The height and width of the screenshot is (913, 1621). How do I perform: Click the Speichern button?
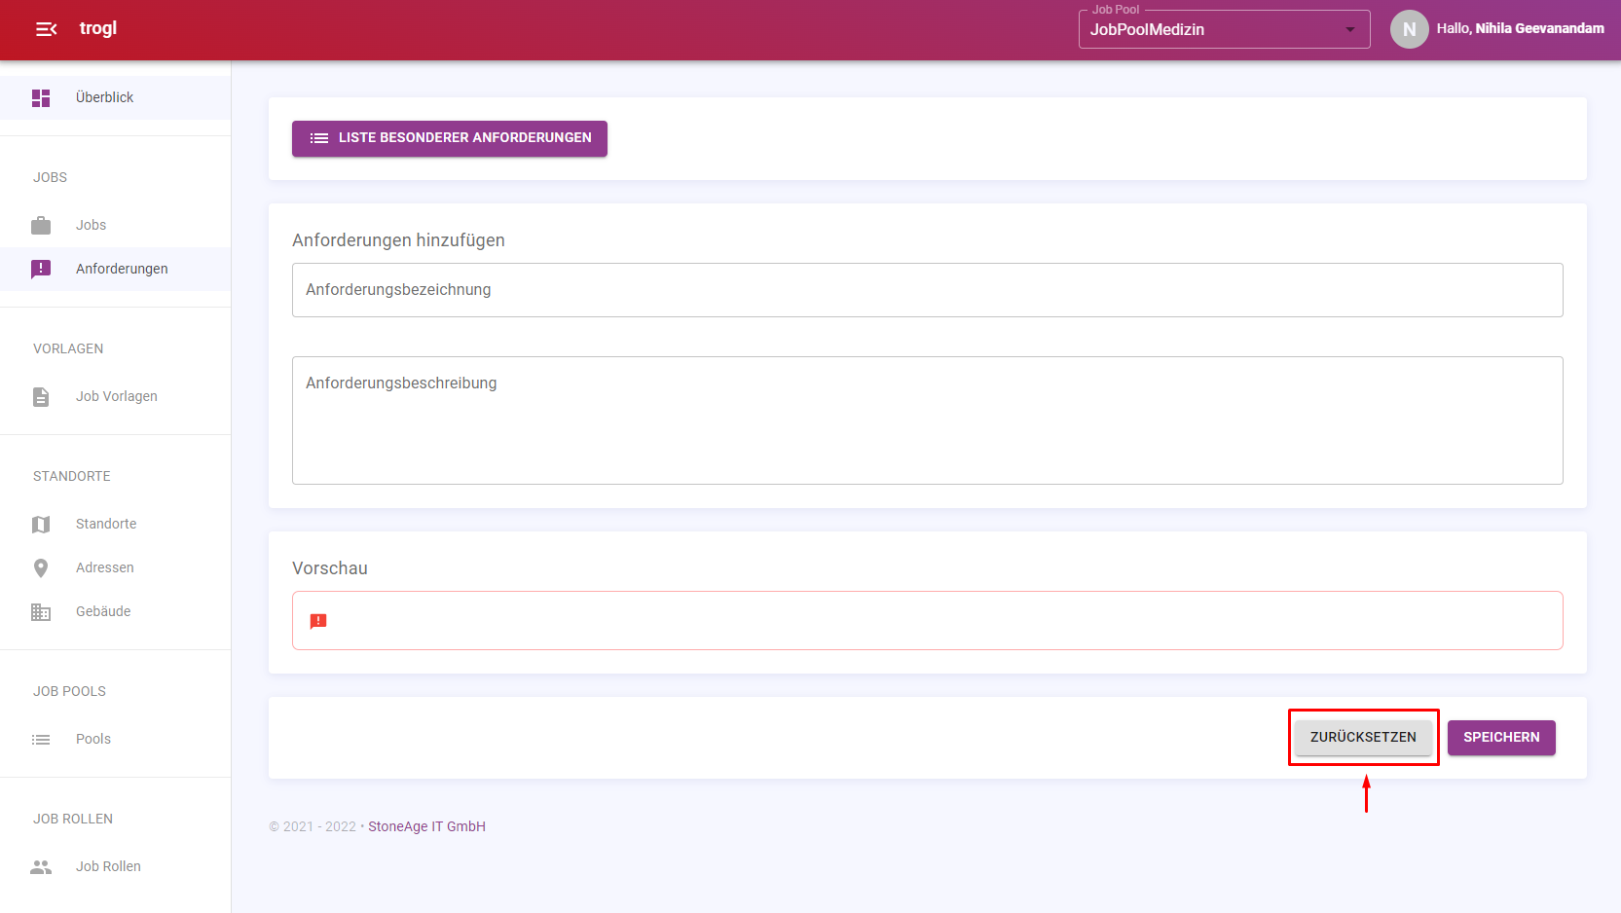click(x=1501, y=737)
